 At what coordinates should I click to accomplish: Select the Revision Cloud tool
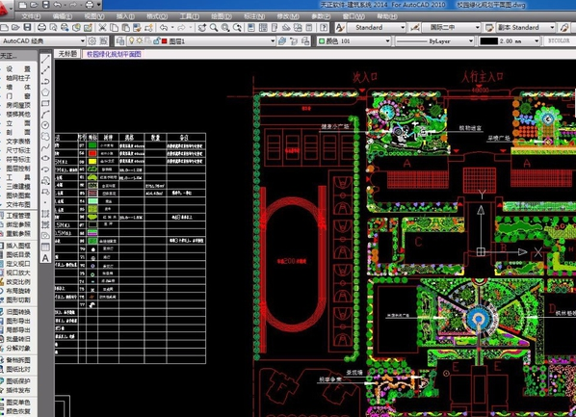[45, 137]
